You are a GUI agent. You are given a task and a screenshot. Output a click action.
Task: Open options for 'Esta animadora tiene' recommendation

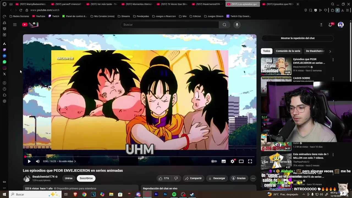(333, 155)
